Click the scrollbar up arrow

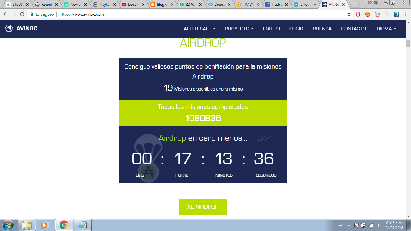coord(408,23)
